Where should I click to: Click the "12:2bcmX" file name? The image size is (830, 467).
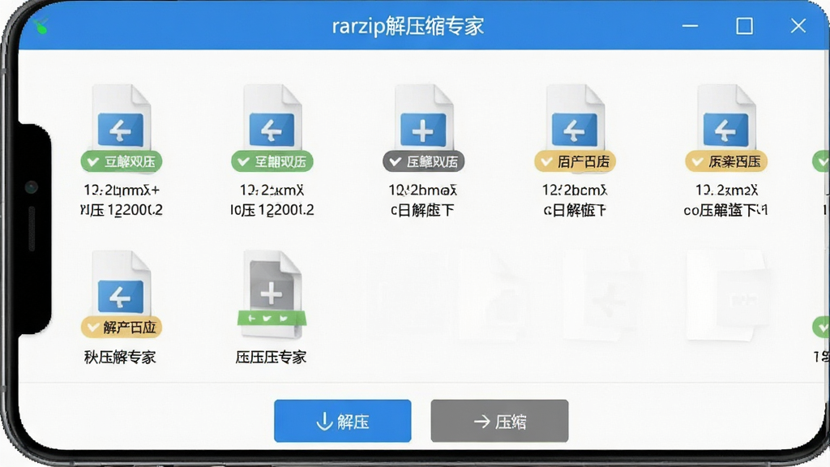(575, 200)
